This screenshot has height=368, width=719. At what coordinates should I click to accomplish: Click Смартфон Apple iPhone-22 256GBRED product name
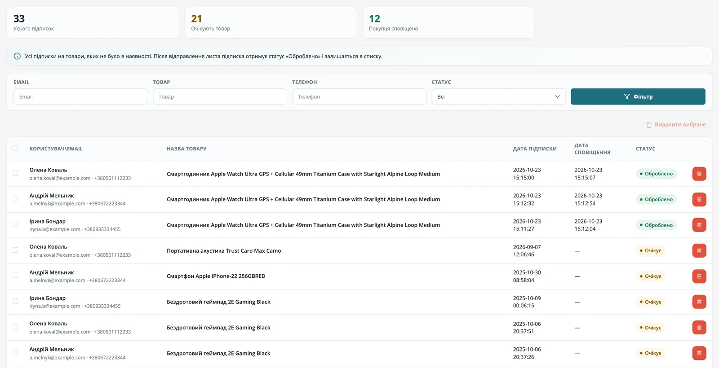(x=216, y=276)
